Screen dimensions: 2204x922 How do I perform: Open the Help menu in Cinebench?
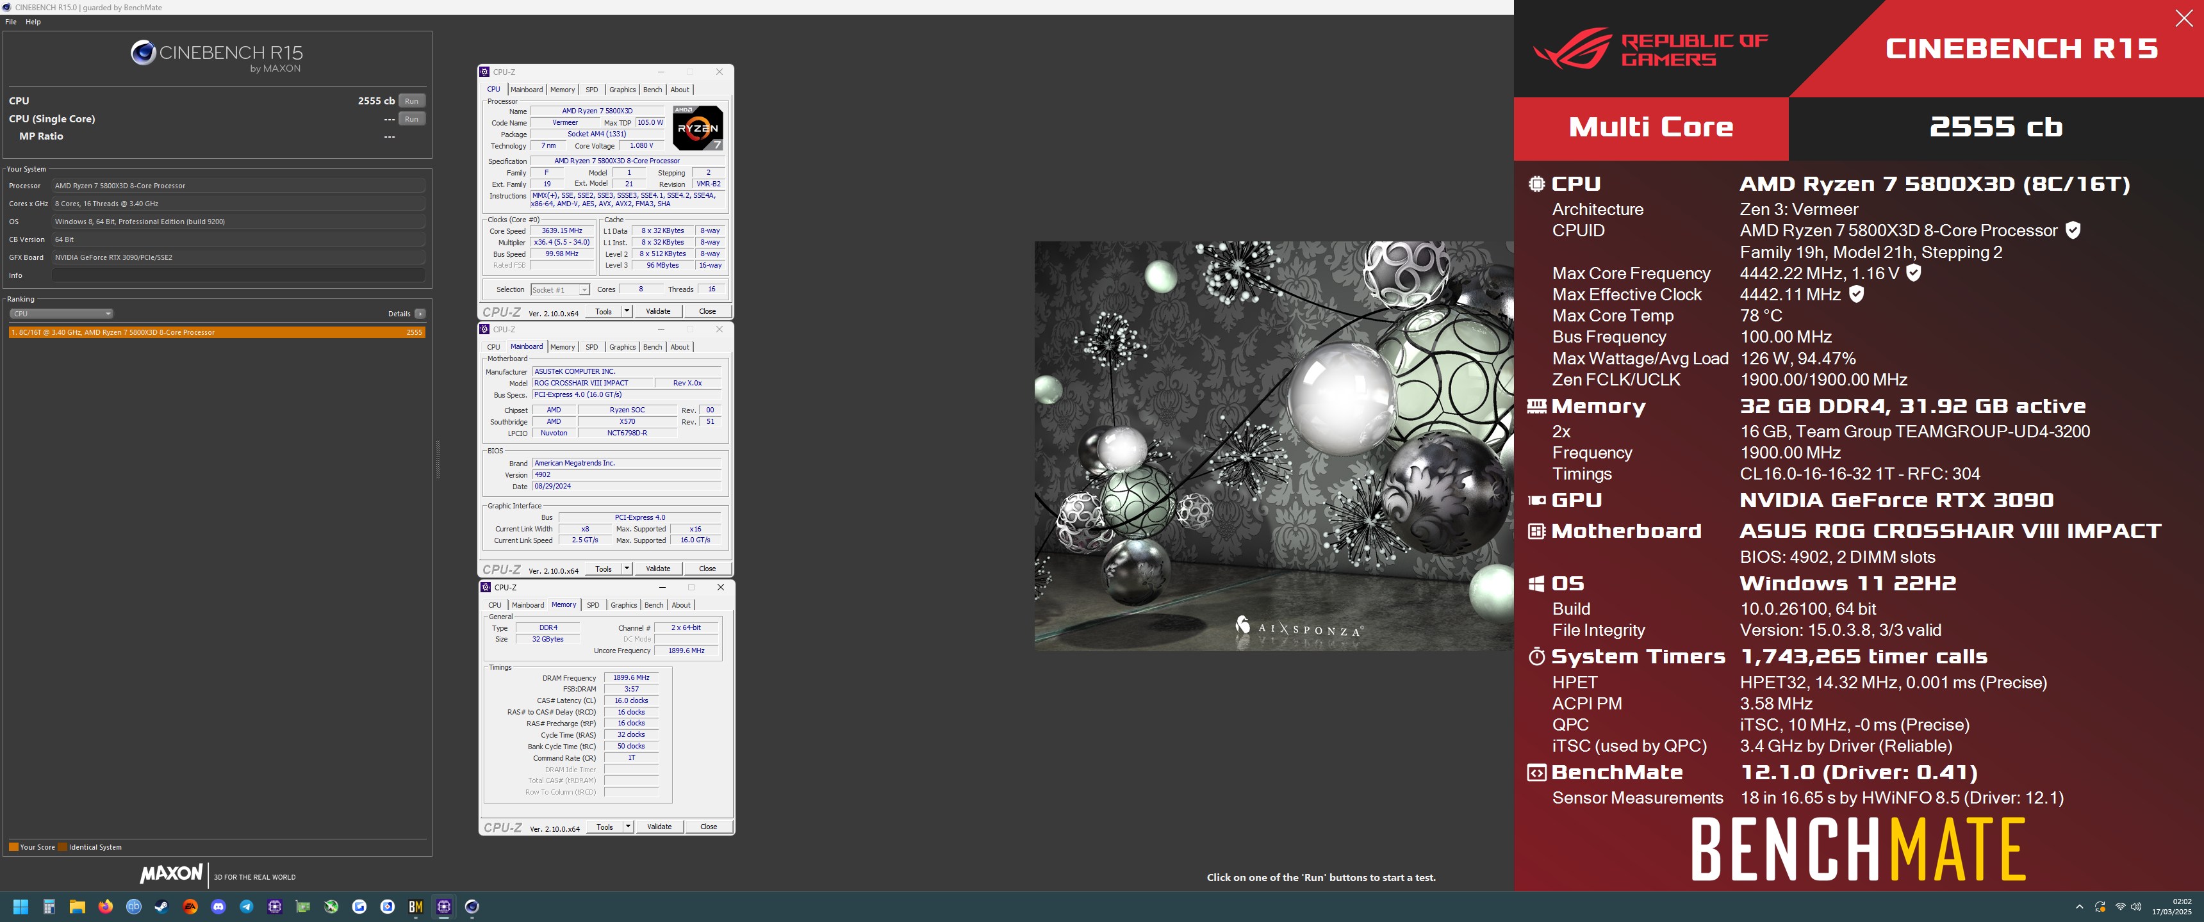(33, 22)
